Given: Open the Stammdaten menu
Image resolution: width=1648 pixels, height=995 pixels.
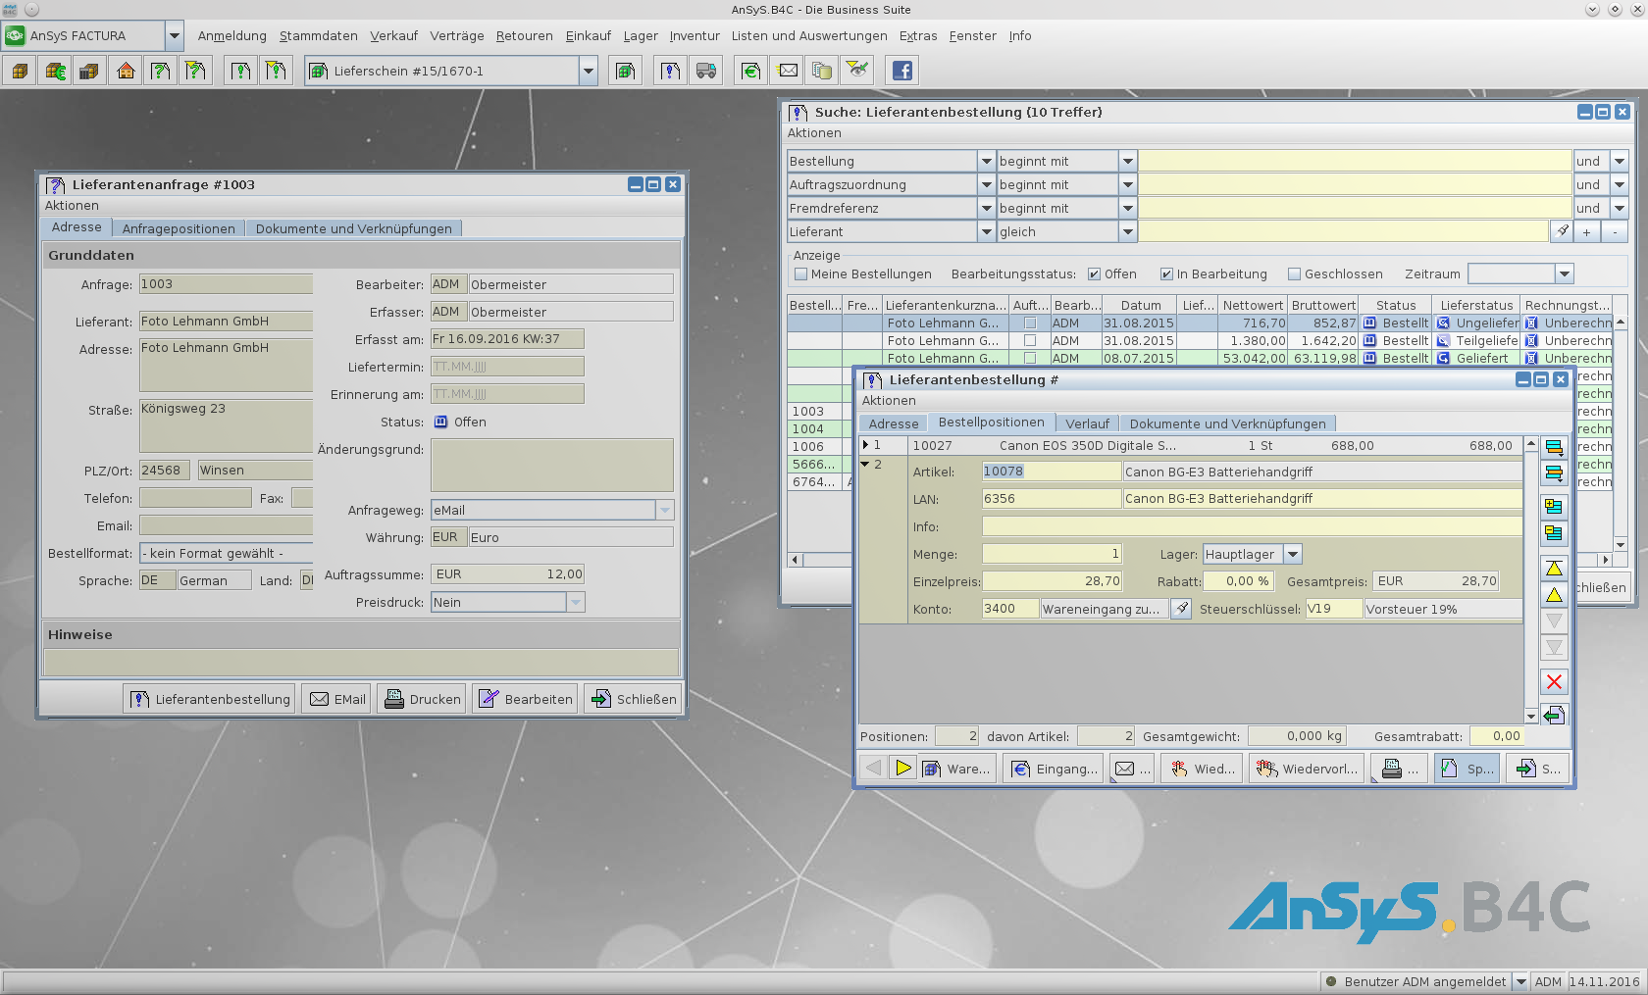Looking at the screenshot, I should pyautogui.click(x=318, y=36).
